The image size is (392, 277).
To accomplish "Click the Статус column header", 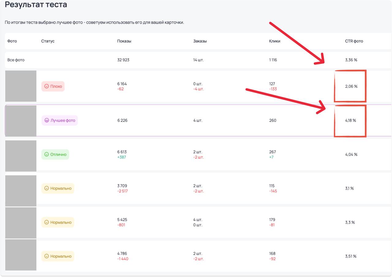I will [48, 41].
